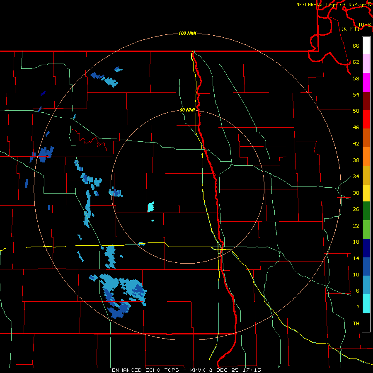Click the '50 NMI' range ring label
Viewport: 373px width, 373px height.
click(x=187, y=110)
